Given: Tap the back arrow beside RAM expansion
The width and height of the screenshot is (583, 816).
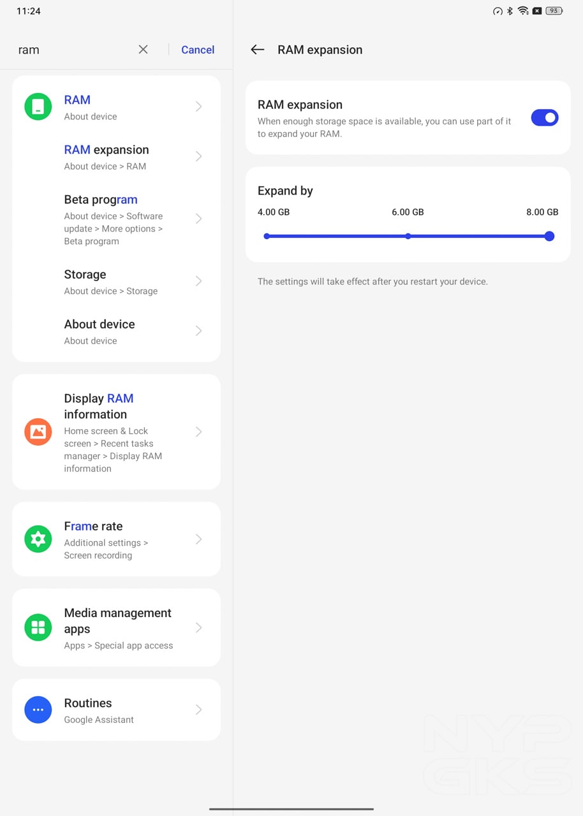Looking at the screenshot, I should (x=257, y=50).
